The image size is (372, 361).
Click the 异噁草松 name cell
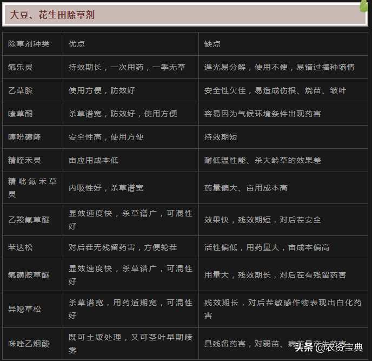24,309
